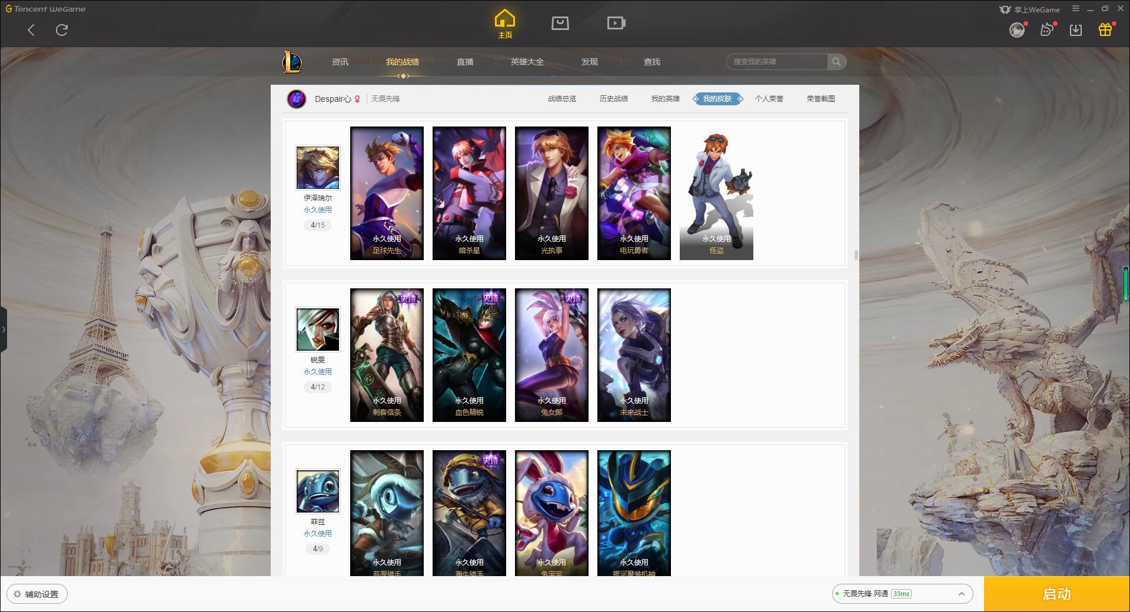This screenshot has height=612, width=1130.
Task: Go back with the back arrow
Action: [x=31, y=30]
